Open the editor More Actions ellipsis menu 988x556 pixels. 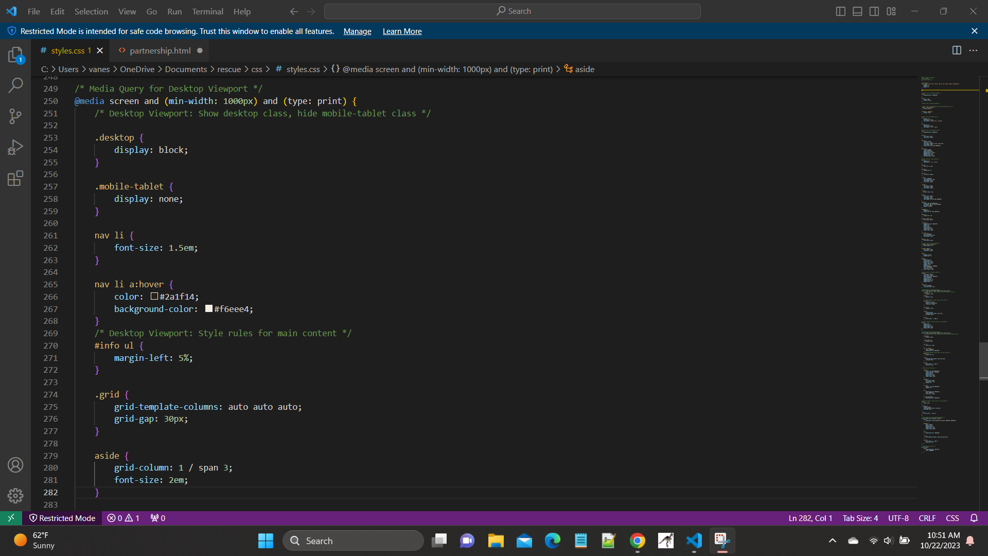973,50
